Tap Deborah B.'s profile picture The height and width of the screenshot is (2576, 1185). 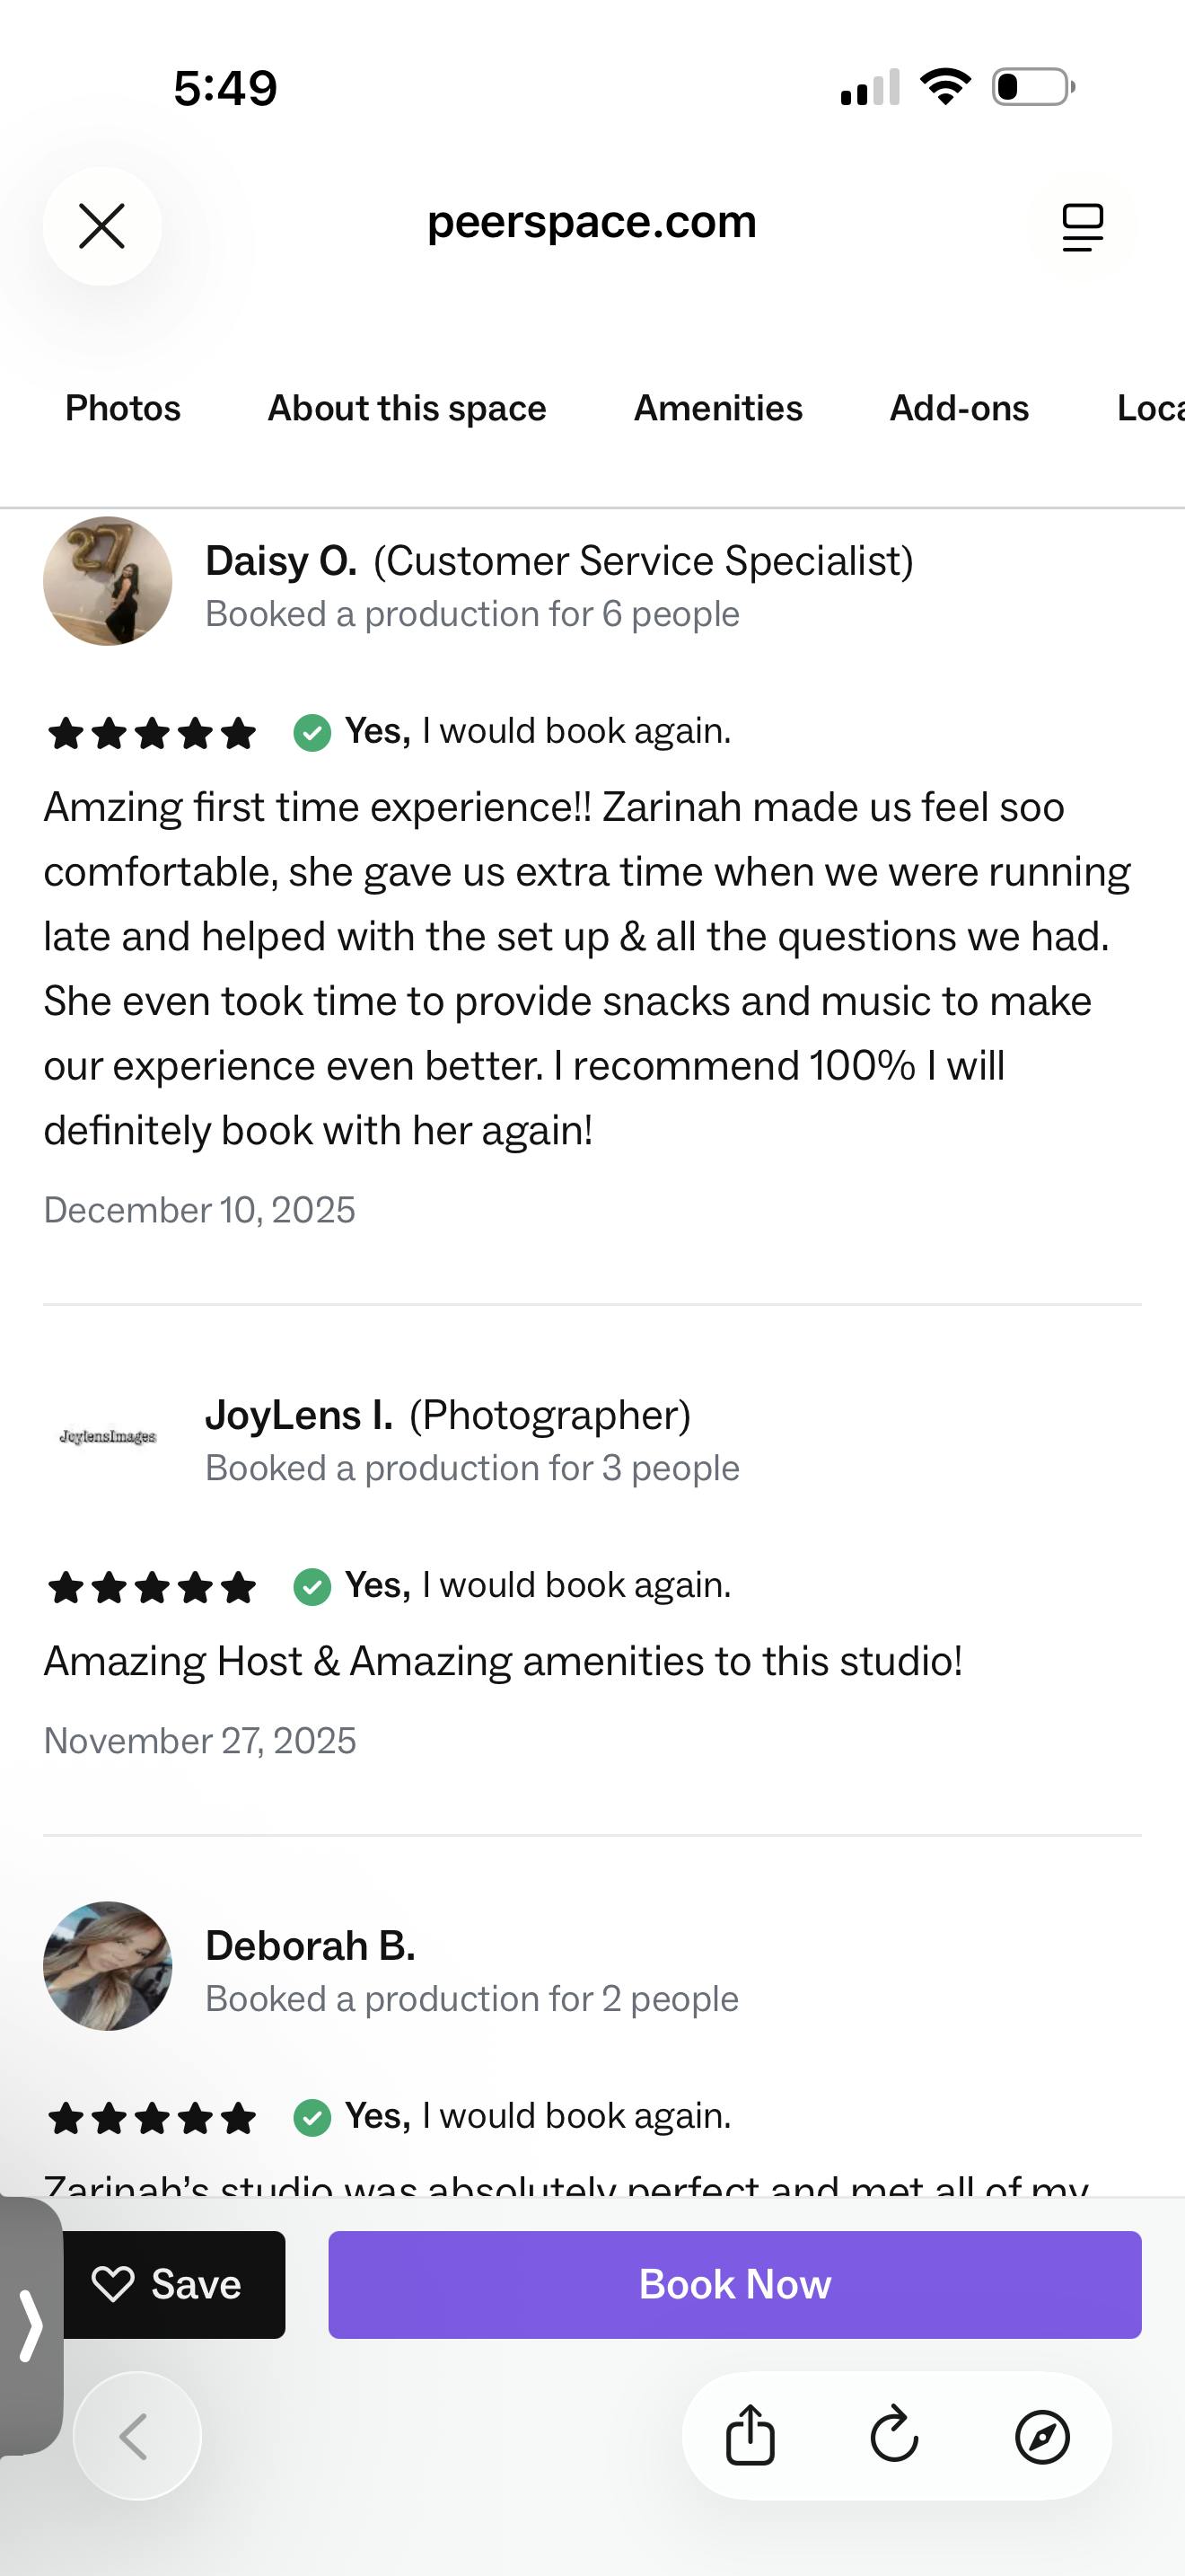108,1966
